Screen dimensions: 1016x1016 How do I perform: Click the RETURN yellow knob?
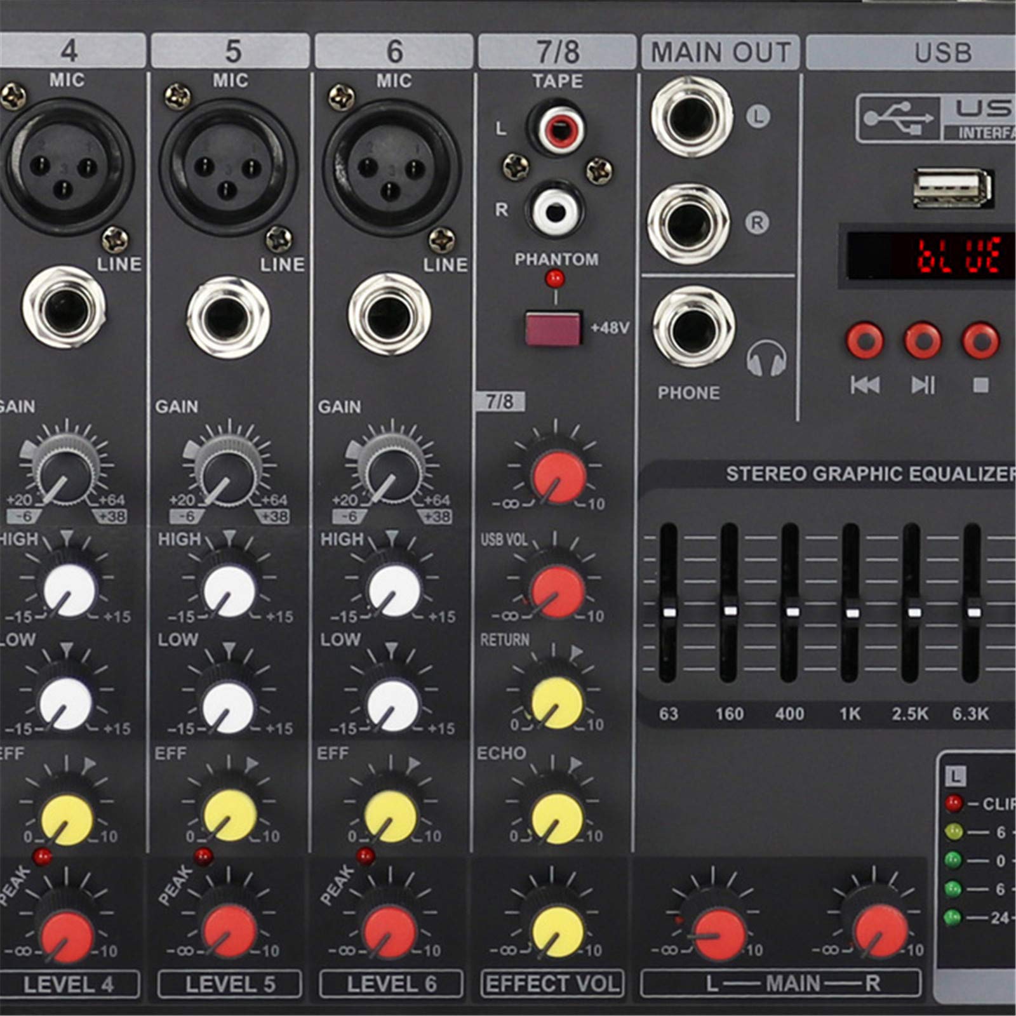558,702
